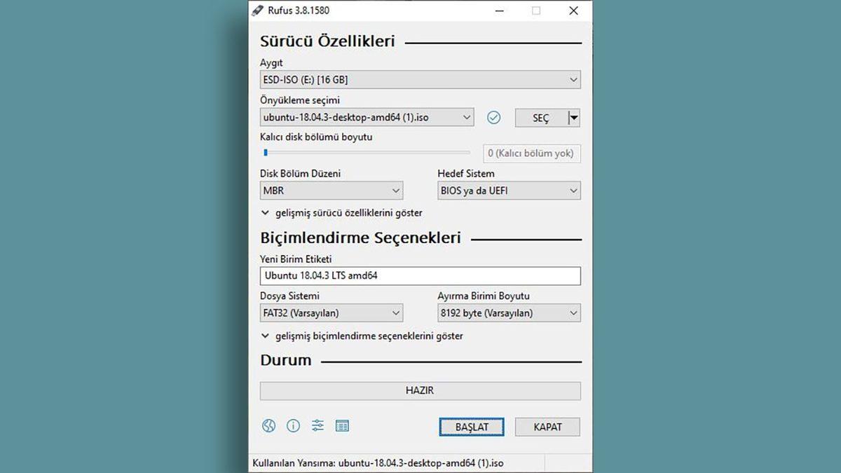Change the MBR partition scheme dropdown
This screenshot has height=473, width=841.
point(331,190)
